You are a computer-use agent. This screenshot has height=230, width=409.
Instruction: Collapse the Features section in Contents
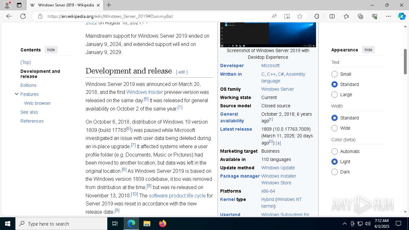[x=17, y=94]
